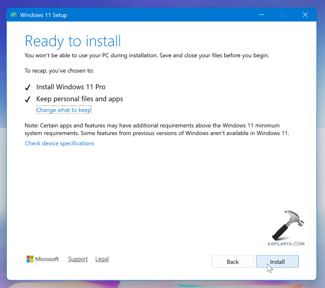Open the Support link
The width and height of the screenshot is (325, 288).
point(78,259)
